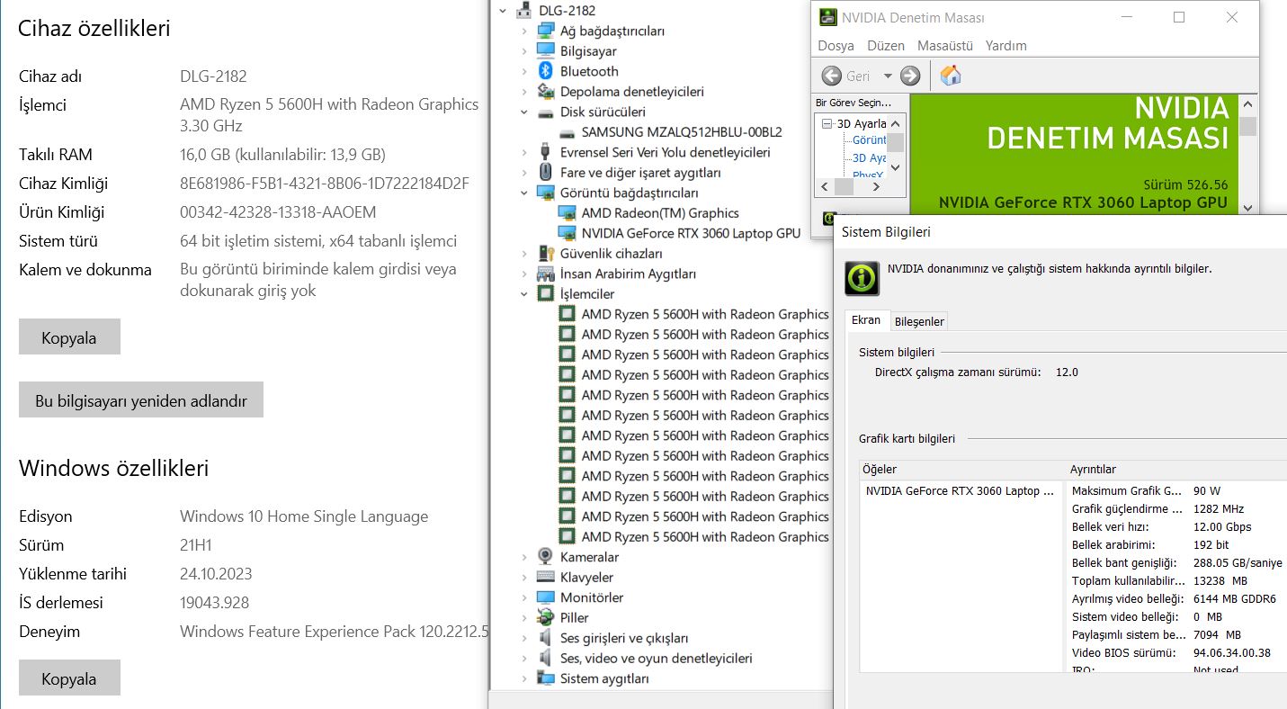The image size is (1287, 709).
Task: Click the mouse icon for Fare ve diğer işaret aygıtları
Action: [x=546, y=172]
